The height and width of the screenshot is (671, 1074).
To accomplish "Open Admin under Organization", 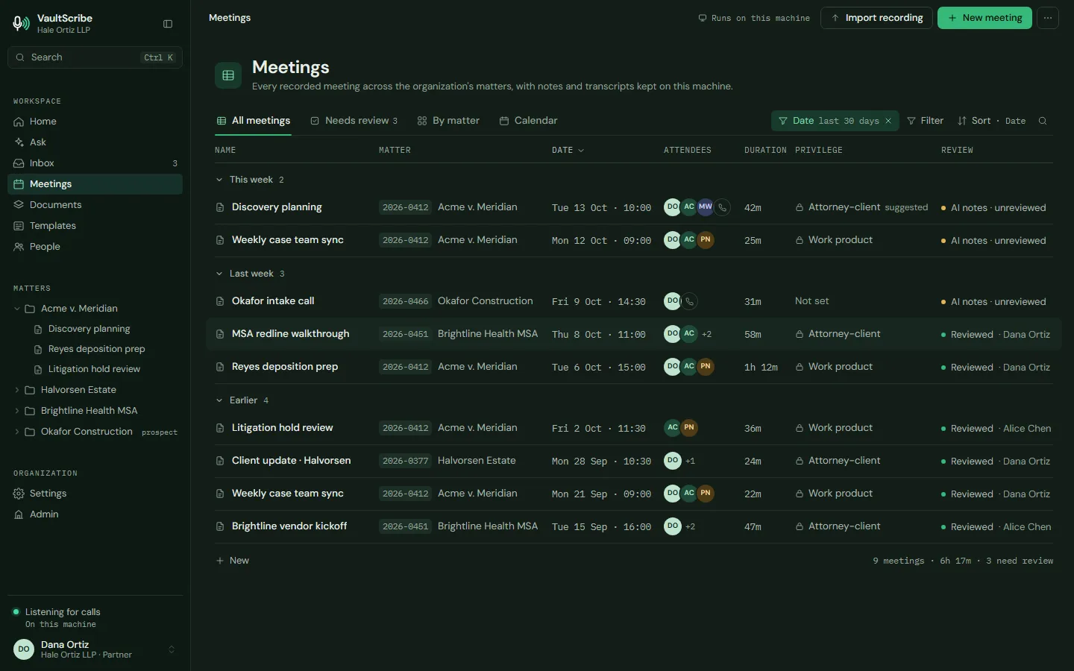I will 95,514.
